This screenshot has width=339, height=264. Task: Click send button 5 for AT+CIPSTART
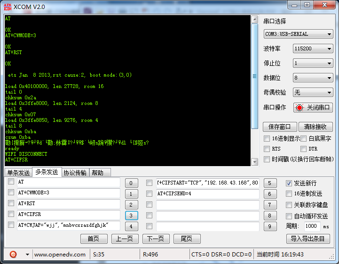coord(270,183)
